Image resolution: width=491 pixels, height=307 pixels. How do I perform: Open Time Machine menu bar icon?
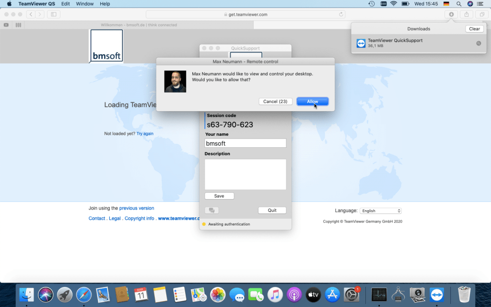click(372, 4)
